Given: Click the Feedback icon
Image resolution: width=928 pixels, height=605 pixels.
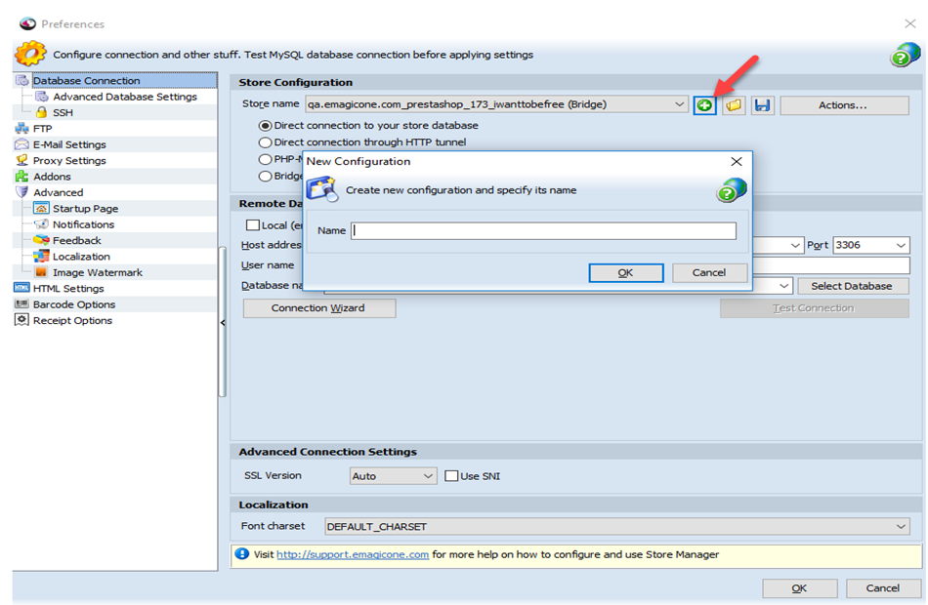Looking at the screenshot, I should tap(41, 240).
